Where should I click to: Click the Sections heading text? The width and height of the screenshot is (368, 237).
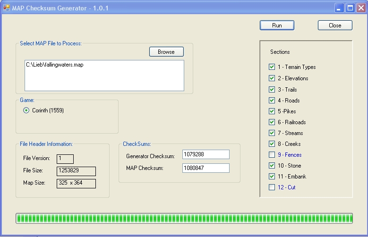[280, 52]
